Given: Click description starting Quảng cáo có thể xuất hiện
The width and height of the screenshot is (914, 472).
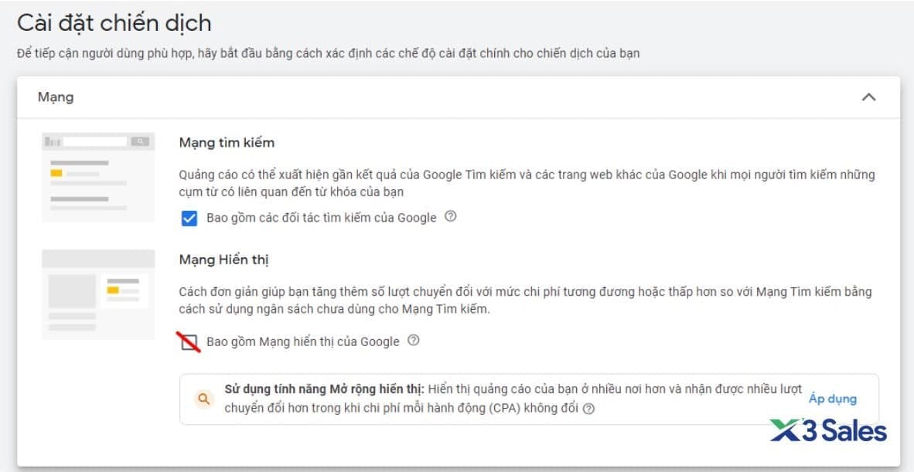Looking at the screenshot, I should point(527,183).
